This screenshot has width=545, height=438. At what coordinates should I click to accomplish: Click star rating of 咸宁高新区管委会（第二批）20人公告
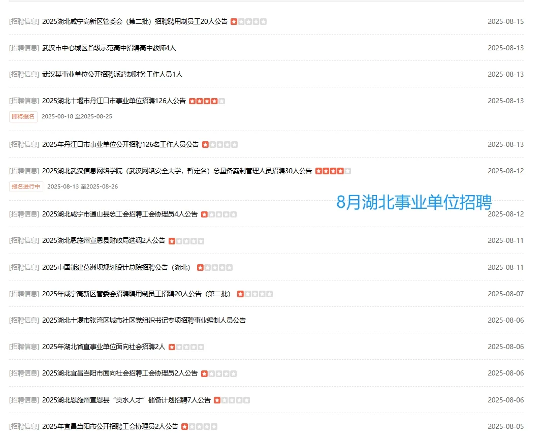point(248,21)
